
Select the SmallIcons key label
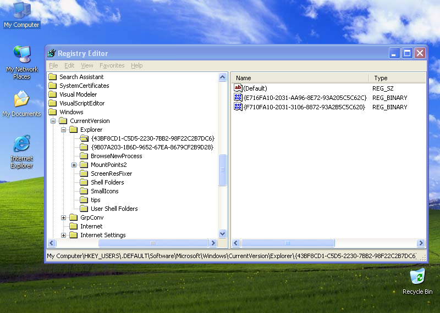[105, 191]
